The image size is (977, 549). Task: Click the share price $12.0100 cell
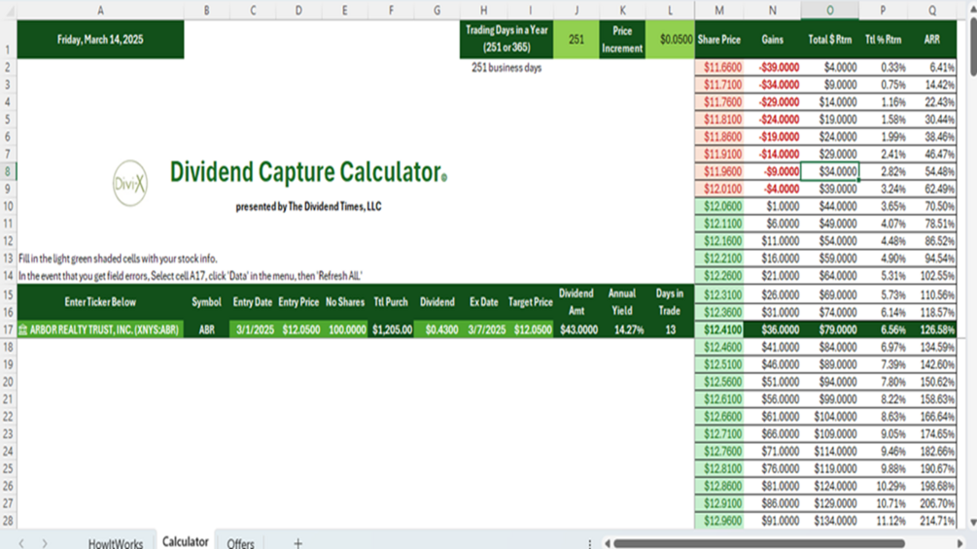tap(719, 189)
